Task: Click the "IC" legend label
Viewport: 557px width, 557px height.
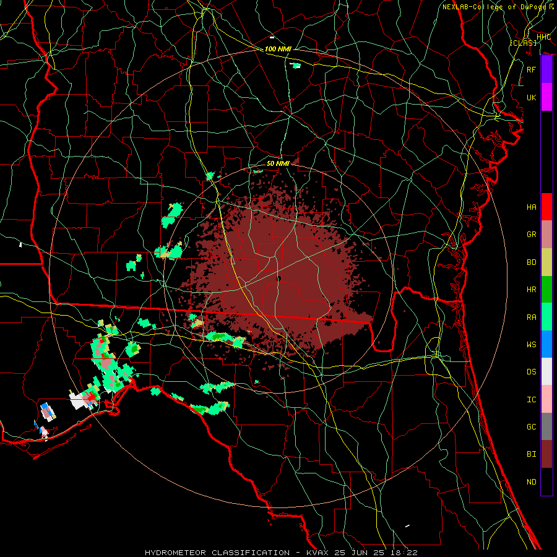Action: 531,400
